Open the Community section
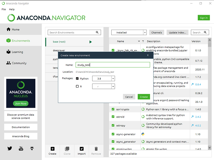 tap(21, 63)
